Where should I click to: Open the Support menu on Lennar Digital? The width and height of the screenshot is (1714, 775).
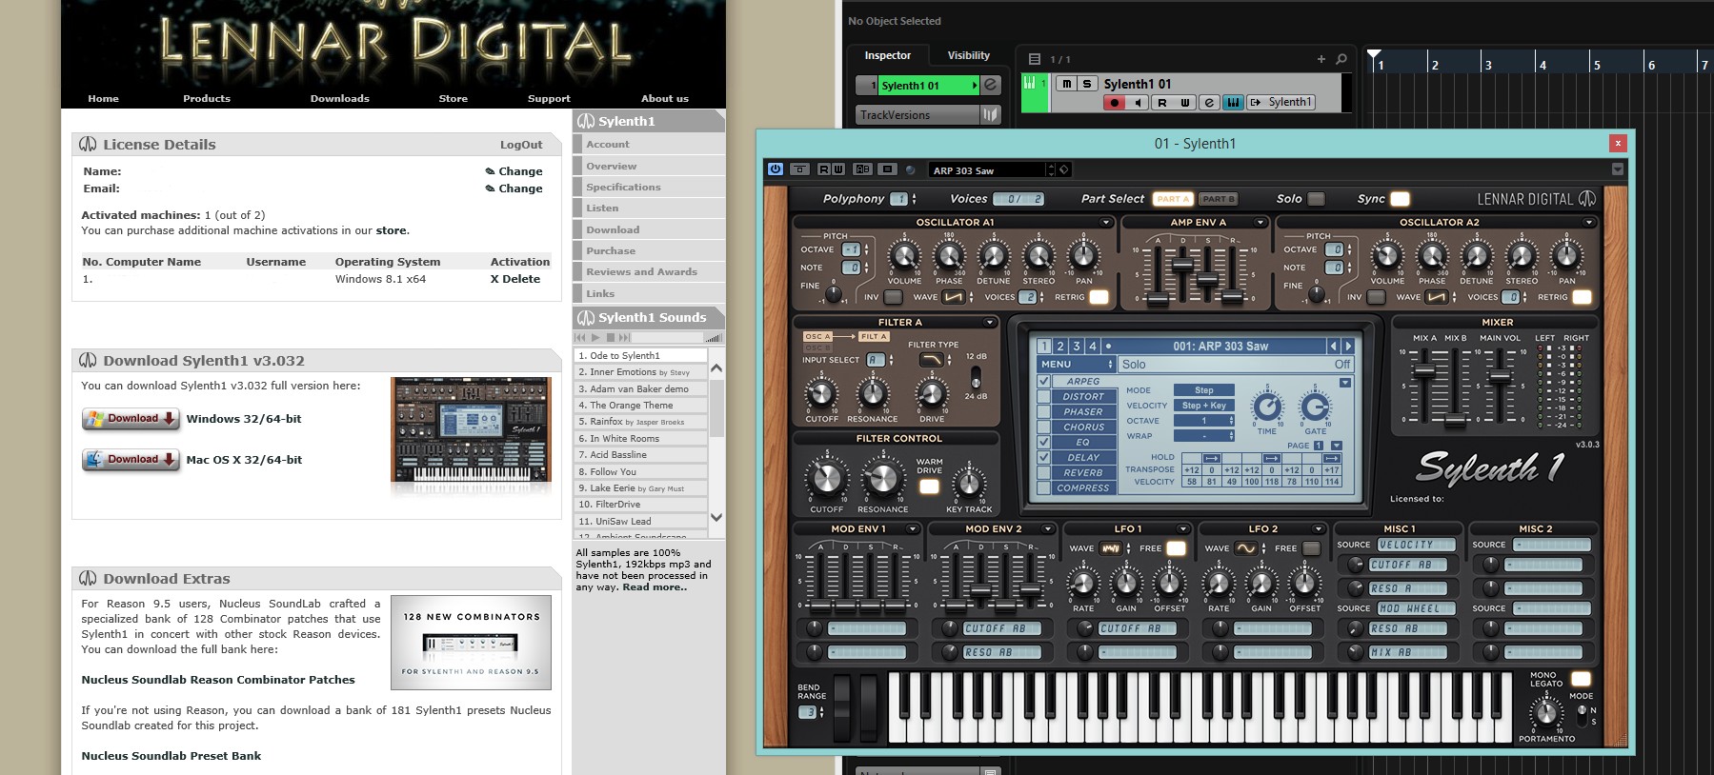[x=549, y=98]
